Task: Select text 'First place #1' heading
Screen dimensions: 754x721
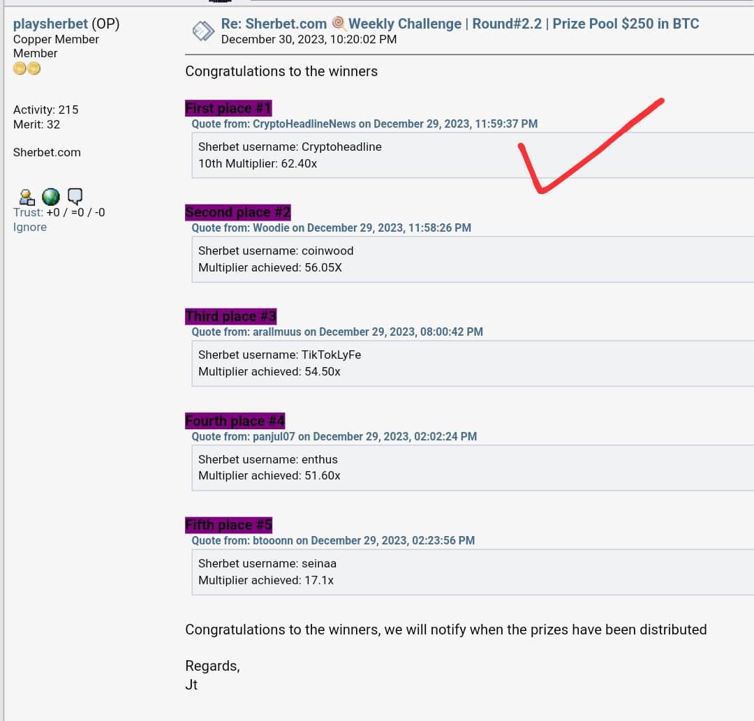Action: [x=228, y=108]
